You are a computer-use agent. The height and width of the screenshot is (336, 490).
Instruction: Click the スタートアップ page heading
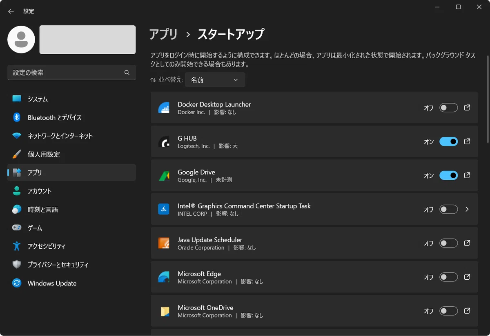pyautogui.click(x=231, y=34)
